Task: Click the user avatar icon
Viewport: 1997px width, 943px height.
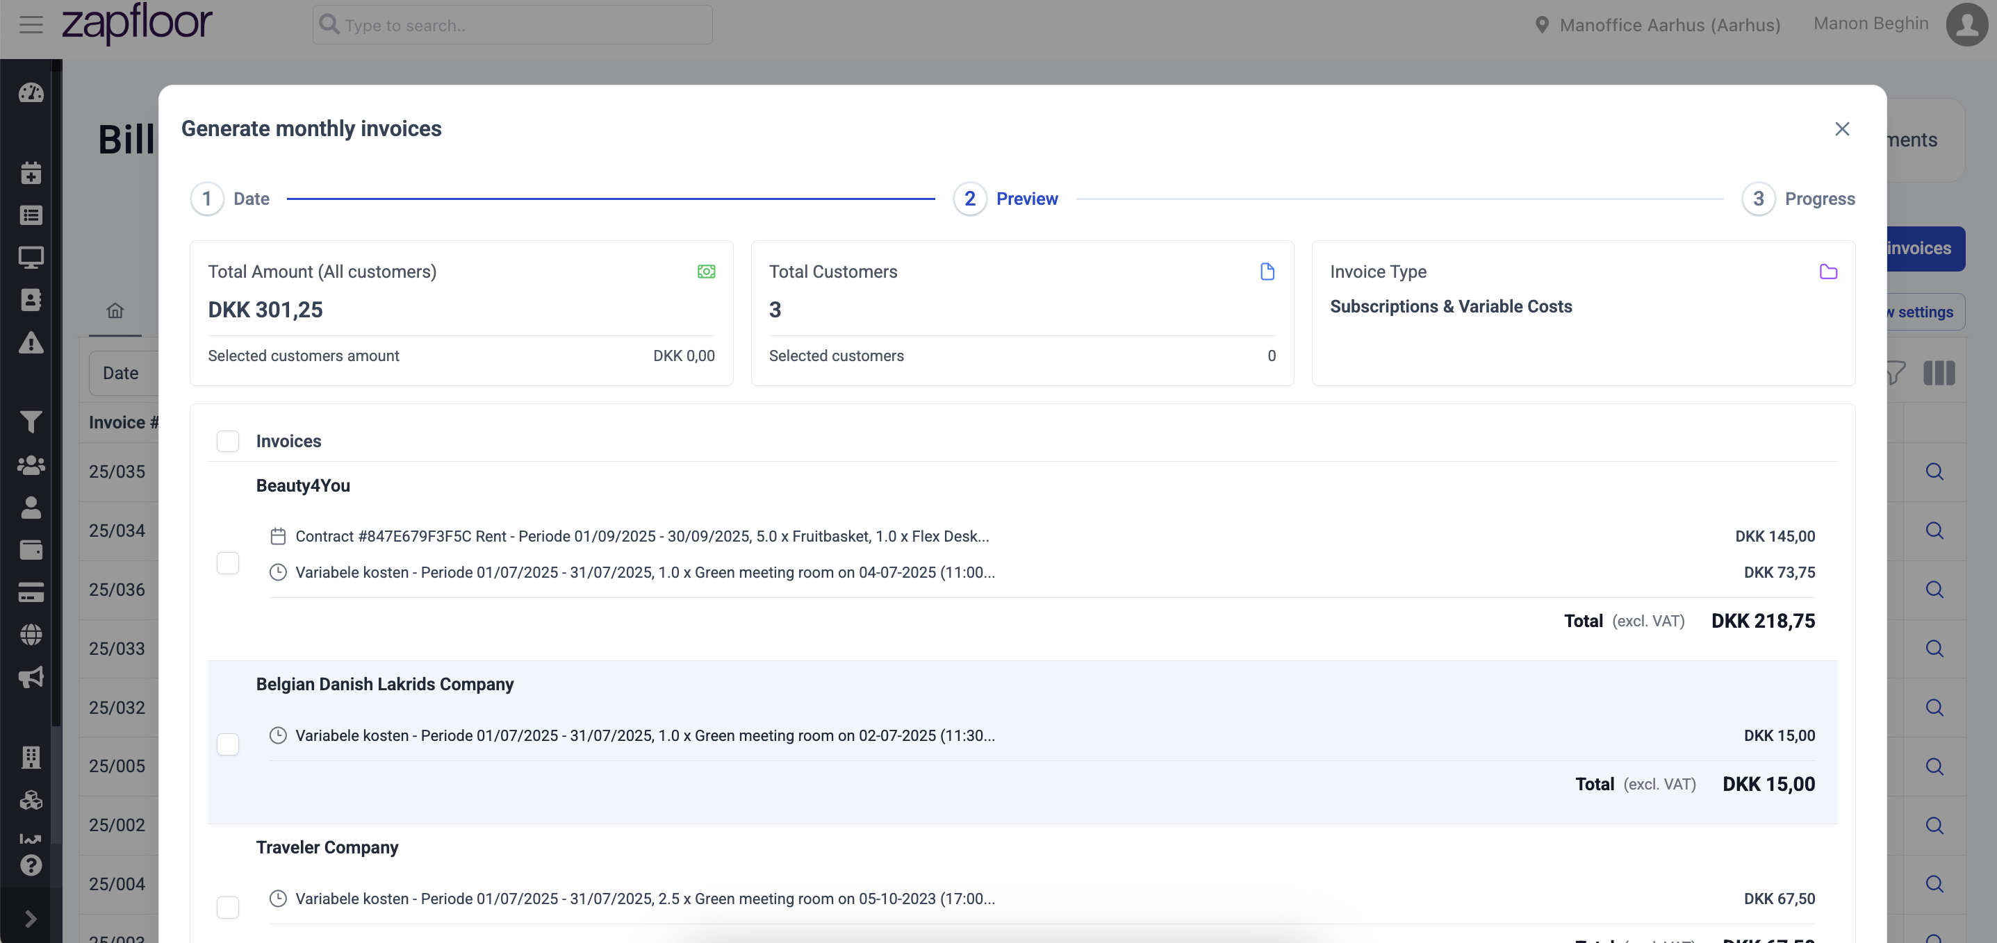Action: (x=1966, y=25)
